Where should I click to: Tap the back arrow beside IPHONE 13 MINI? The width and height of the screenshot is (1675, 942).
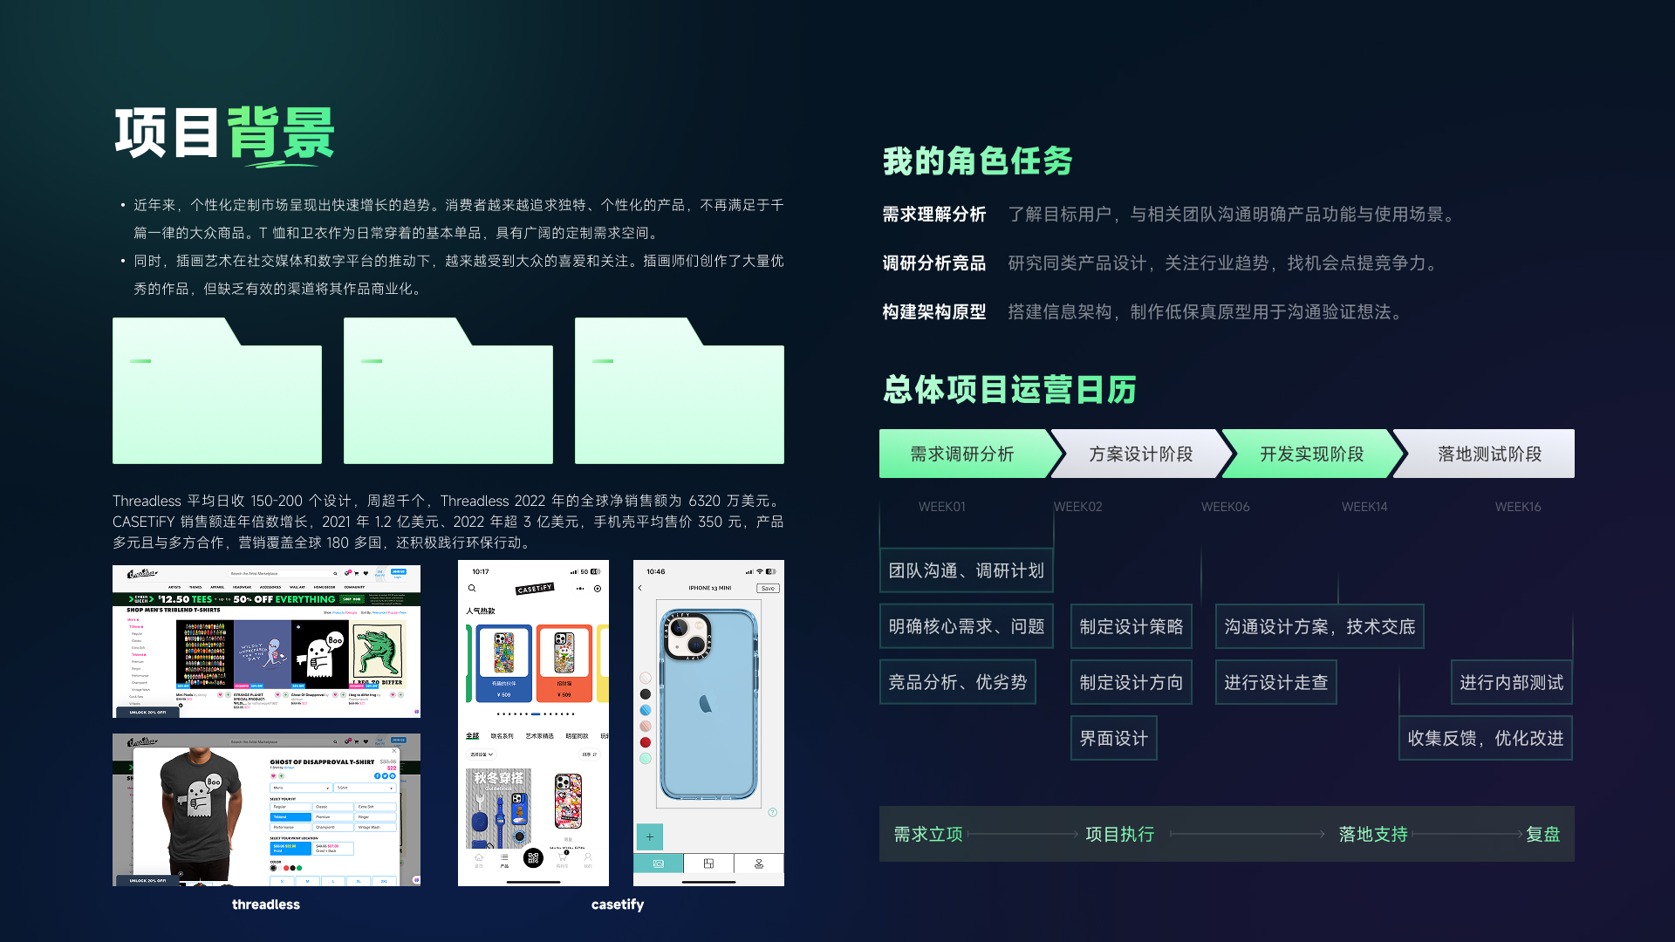(640, 588)
